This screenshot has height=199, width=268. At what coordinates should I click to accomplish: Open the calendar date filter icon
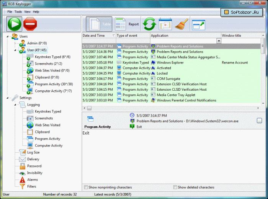[x=165, y=24]
